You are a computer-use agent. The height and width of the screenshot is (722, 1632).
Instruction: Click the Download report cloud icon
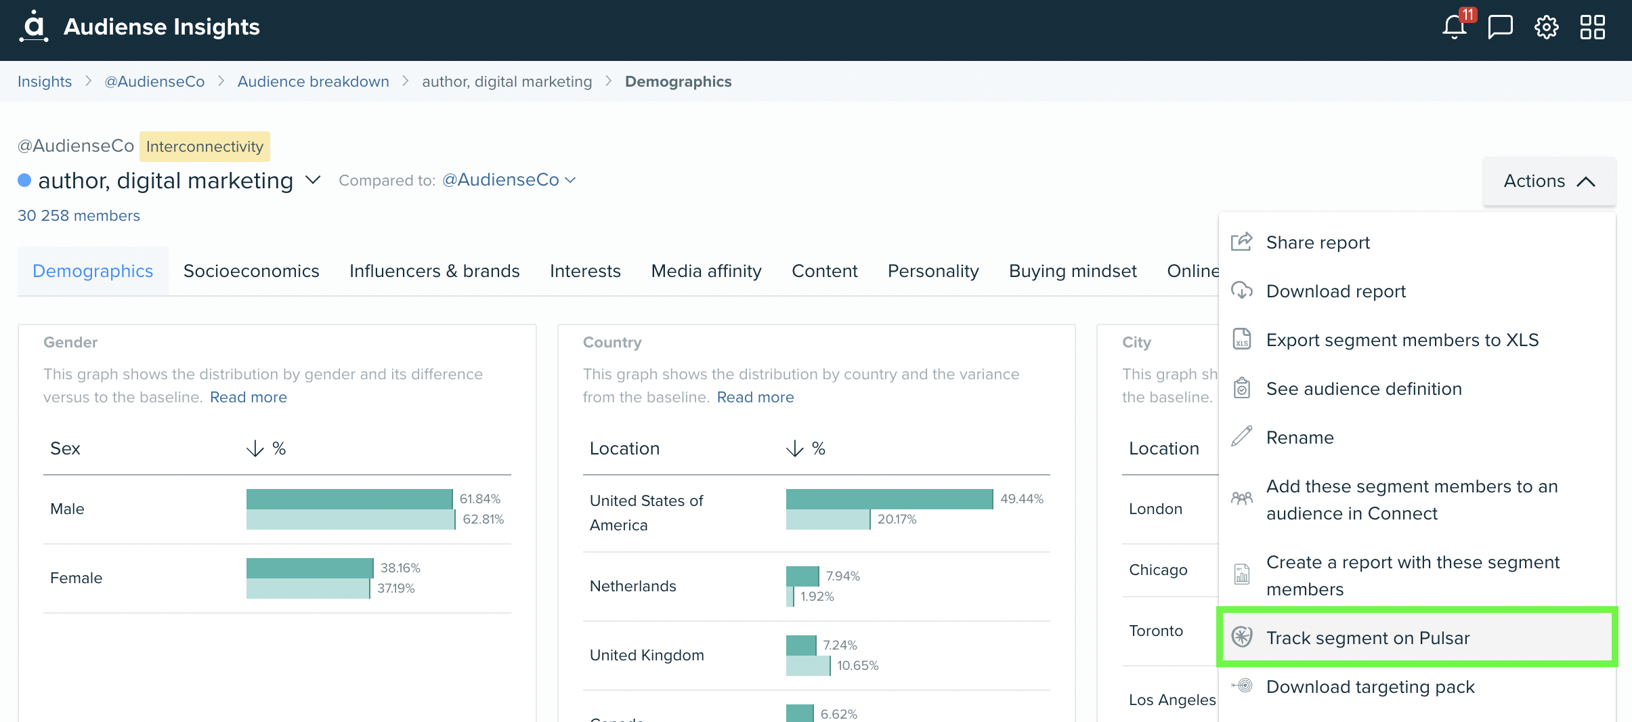pos(1241,291)
